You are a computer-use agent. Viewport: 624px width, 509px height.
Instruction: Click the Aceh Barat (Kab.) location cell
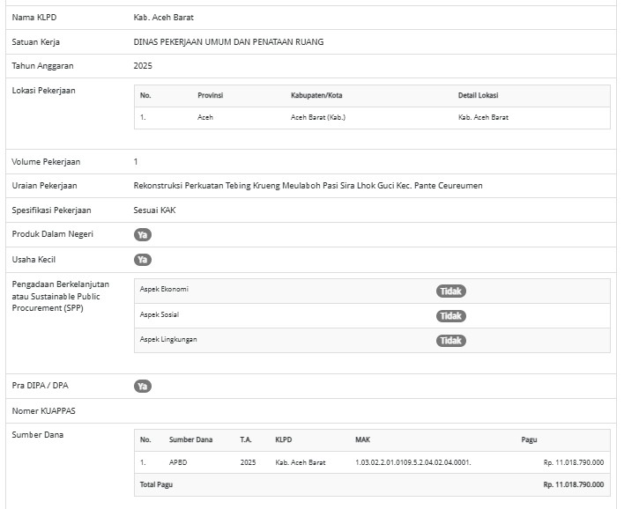click(317, 117)
